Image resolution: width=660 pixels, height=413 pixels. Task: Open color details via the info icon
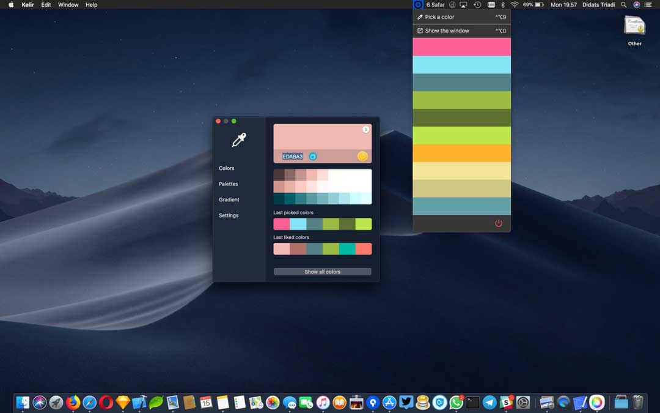[x=365, y=129]
